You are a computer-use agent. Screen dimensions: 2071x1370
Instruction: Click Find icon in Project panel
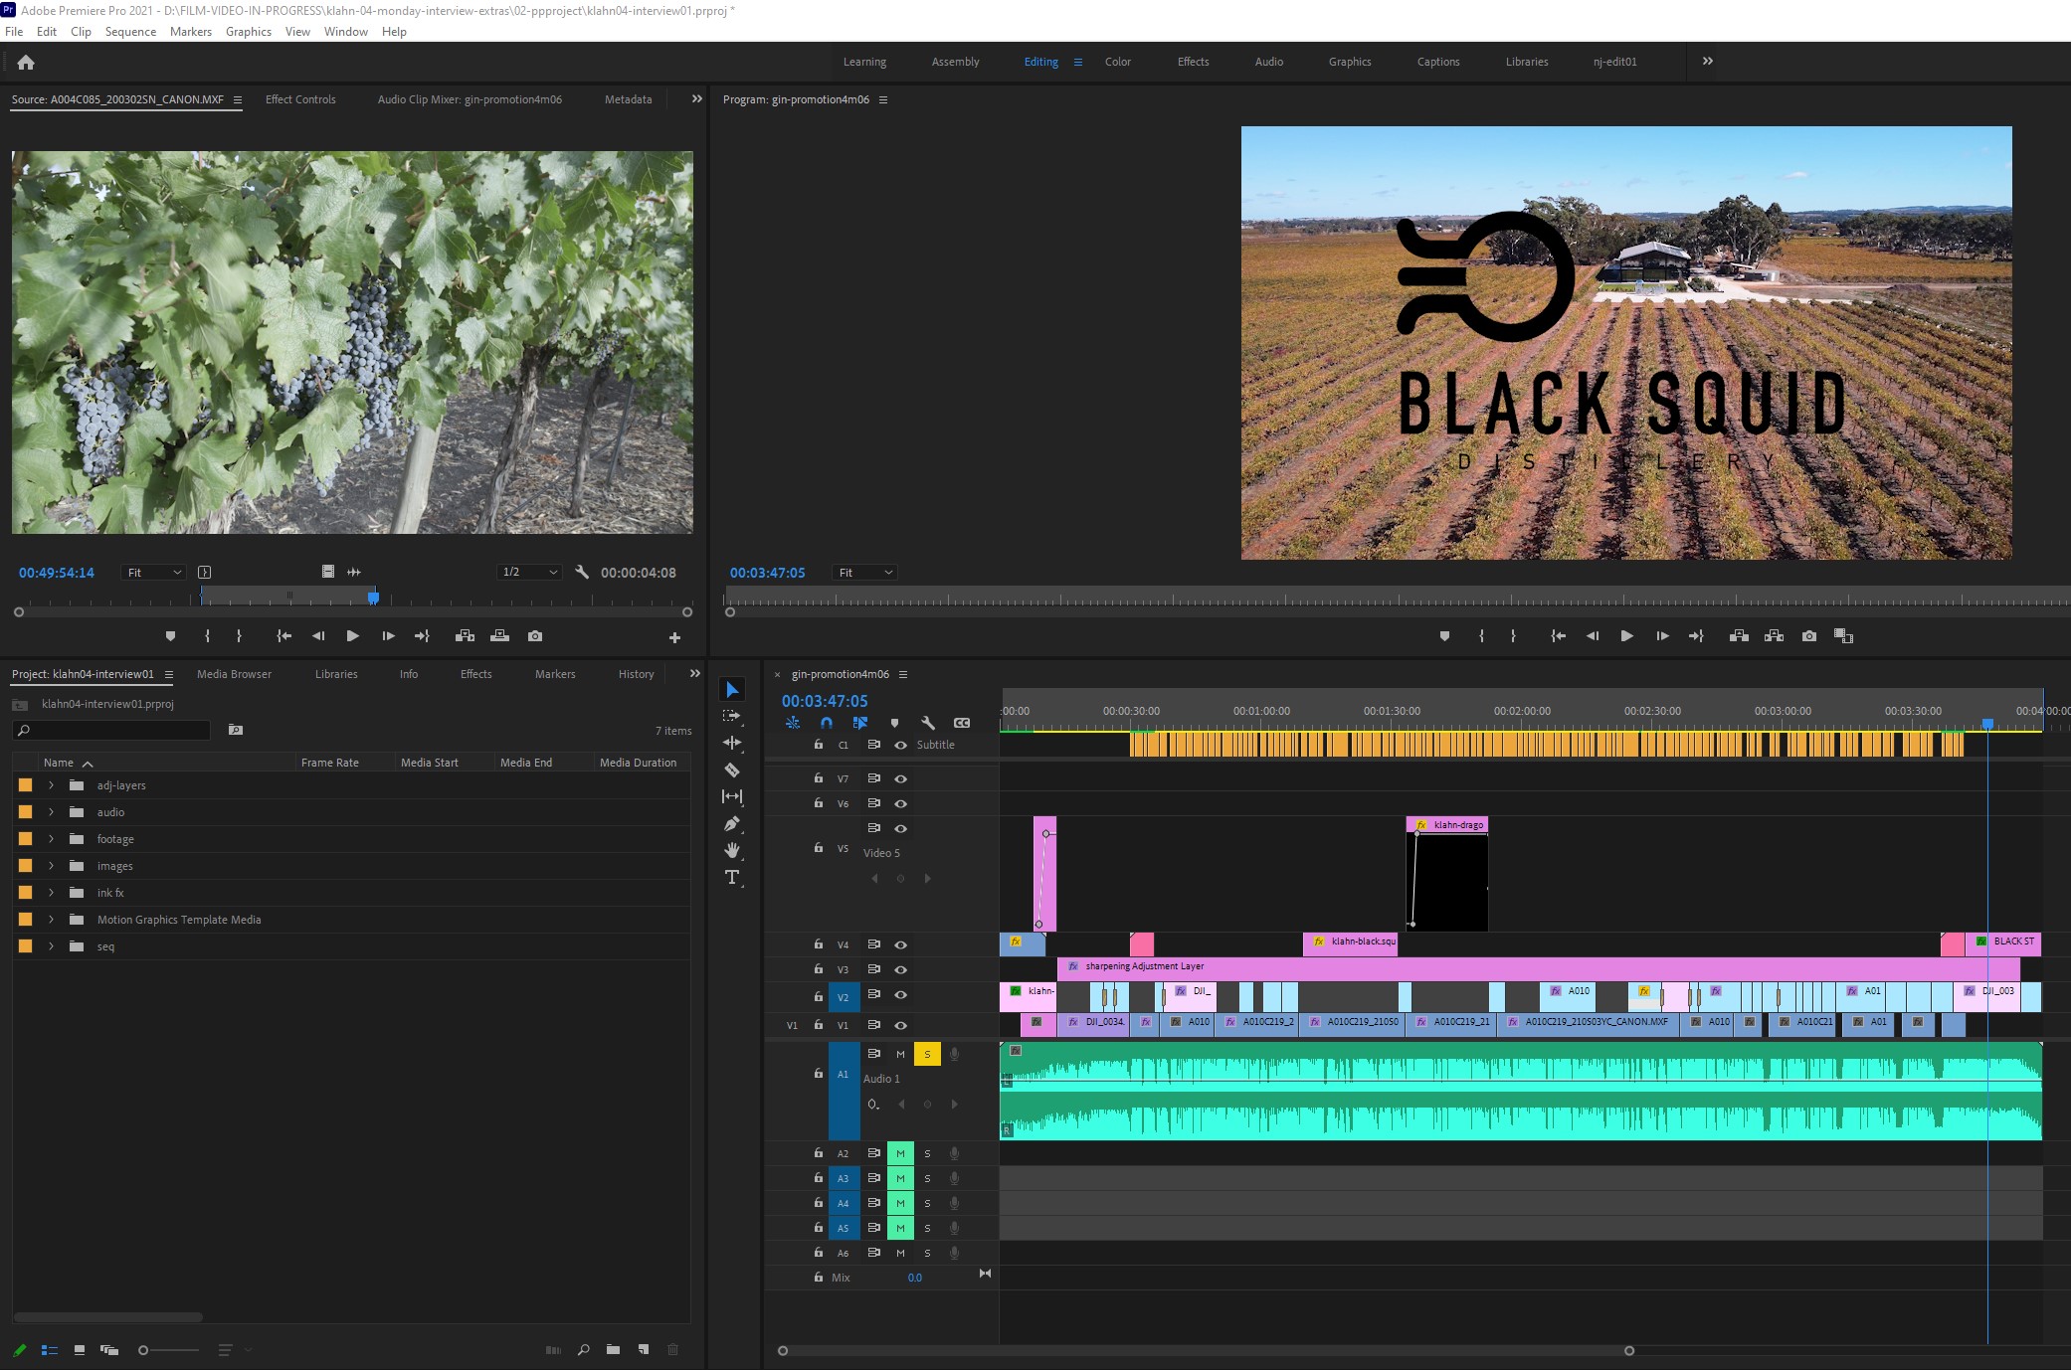pos(584,1350)
